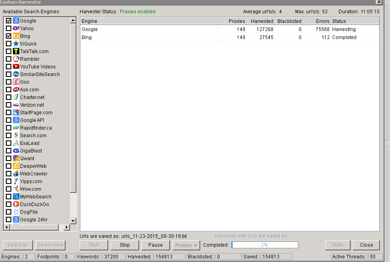Click the engine list scroll-left arrow
This screenshot has width=390, height=262.
7,227
